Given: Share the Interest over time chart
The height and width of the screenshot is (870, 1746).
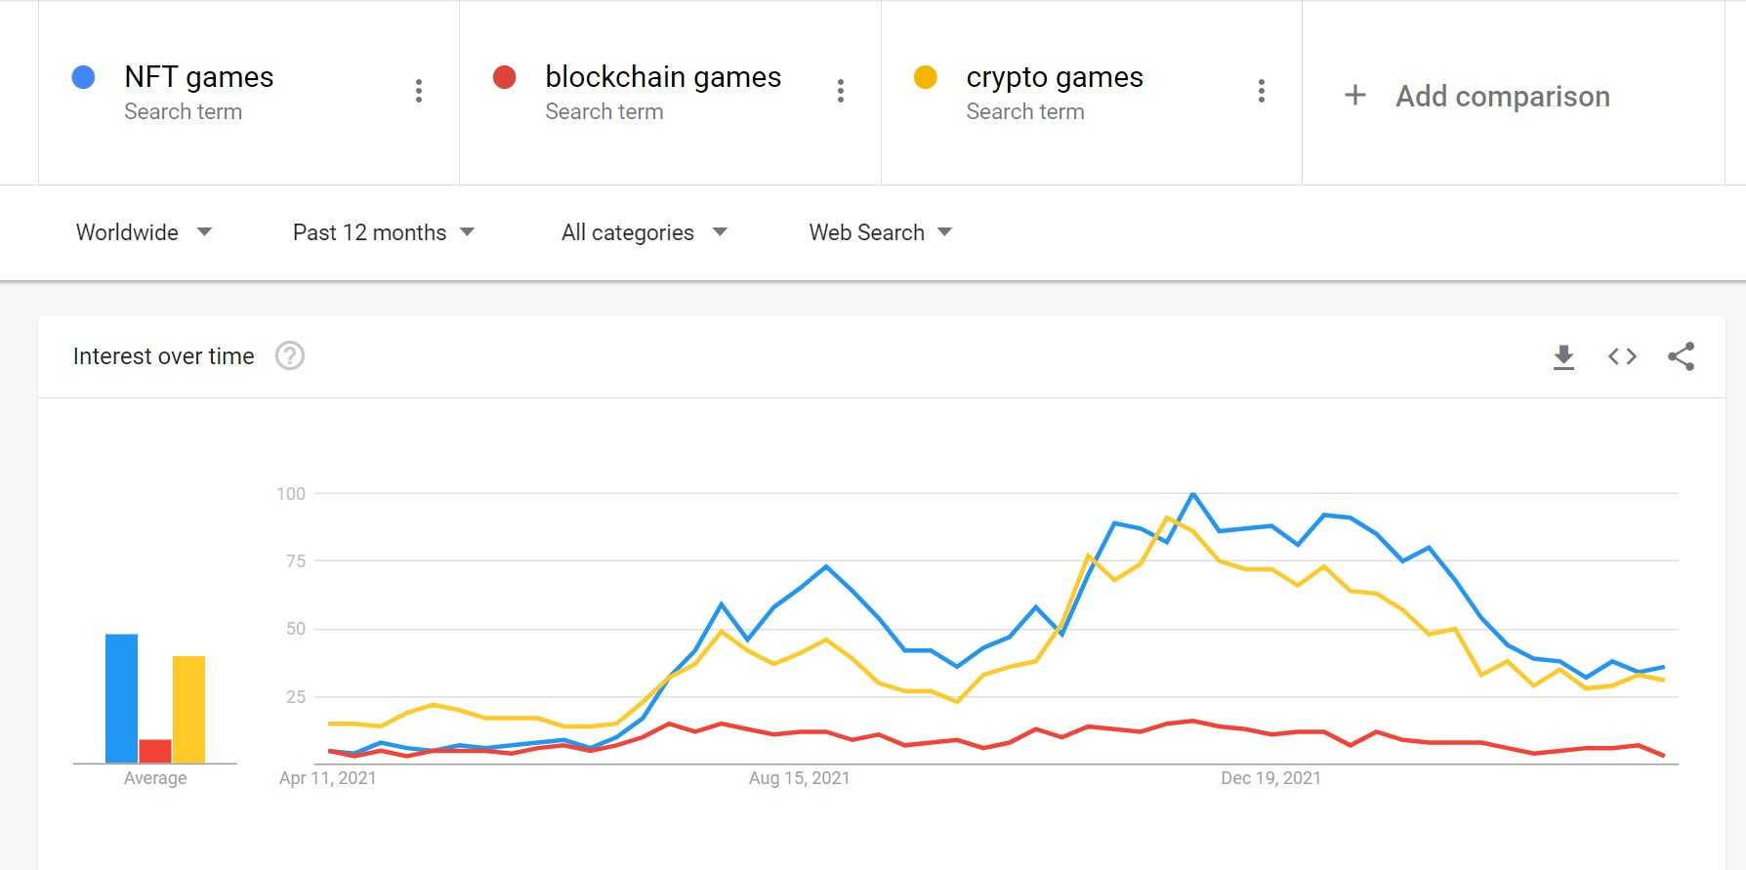Looking at the screenshot, I should pos(1682,356).
